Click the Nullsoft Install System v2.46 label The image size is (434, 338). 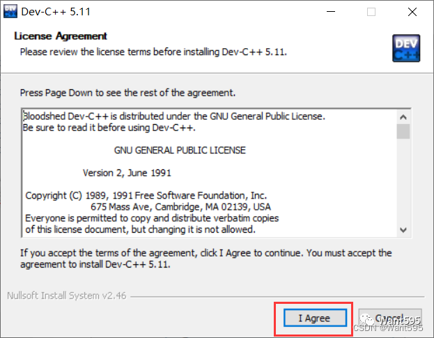point(67,295)
